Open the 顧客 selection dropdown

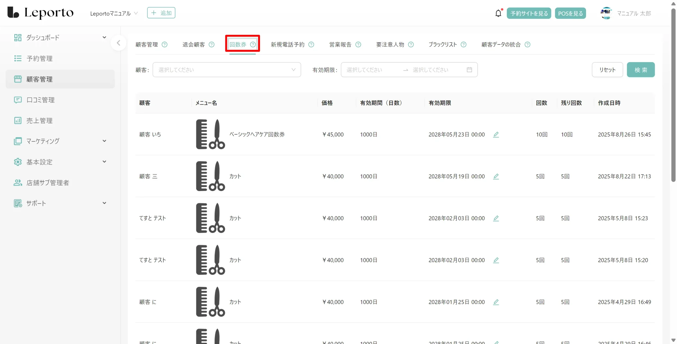pyautogui.click(x=227, y=70)
